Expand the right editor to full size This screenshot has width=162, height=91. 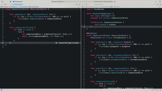pyautogui.click(x=84, y=5)
